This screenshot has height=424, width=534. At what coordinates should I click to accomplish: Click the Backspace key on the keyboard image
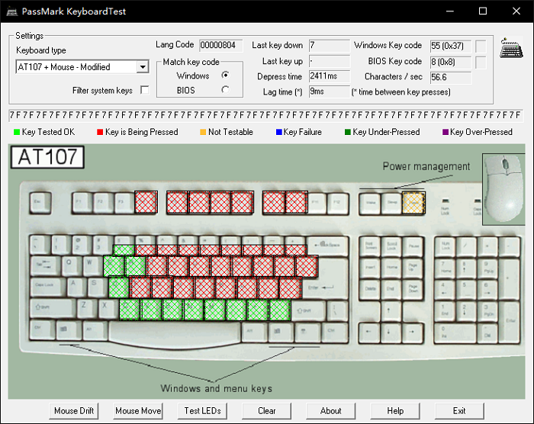click(327, 246)
